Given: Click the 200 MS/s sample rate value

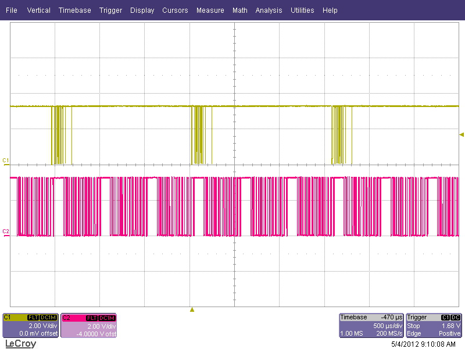Looking at the screenshot, I should click(x=389, y=333).
